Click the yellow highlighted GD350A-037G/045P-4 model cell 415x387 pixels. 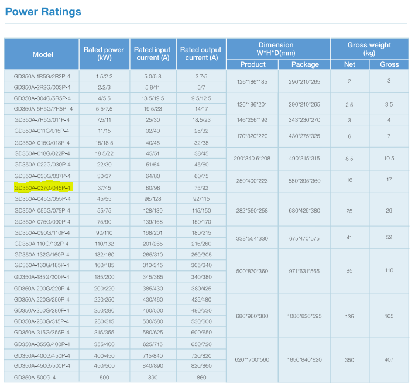pyautogui.click(x=42, y=187)
